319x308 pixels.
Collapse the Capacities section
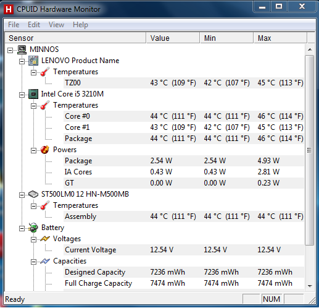click(x=33, y=262)
